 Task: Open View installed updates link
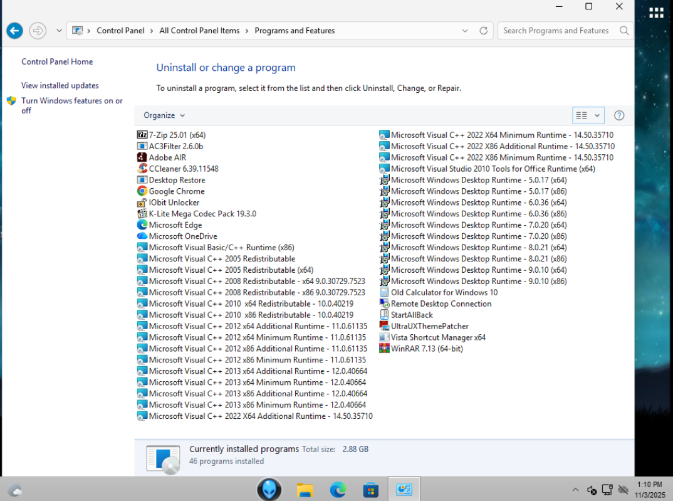[60, 85]
